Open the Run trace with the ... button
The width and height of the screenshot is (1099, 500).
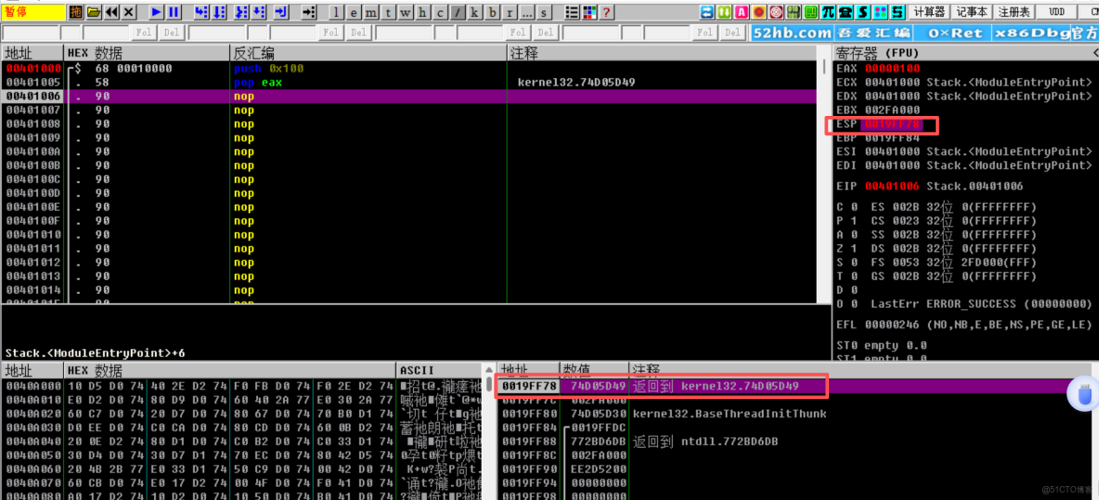(x=526, y=13)
